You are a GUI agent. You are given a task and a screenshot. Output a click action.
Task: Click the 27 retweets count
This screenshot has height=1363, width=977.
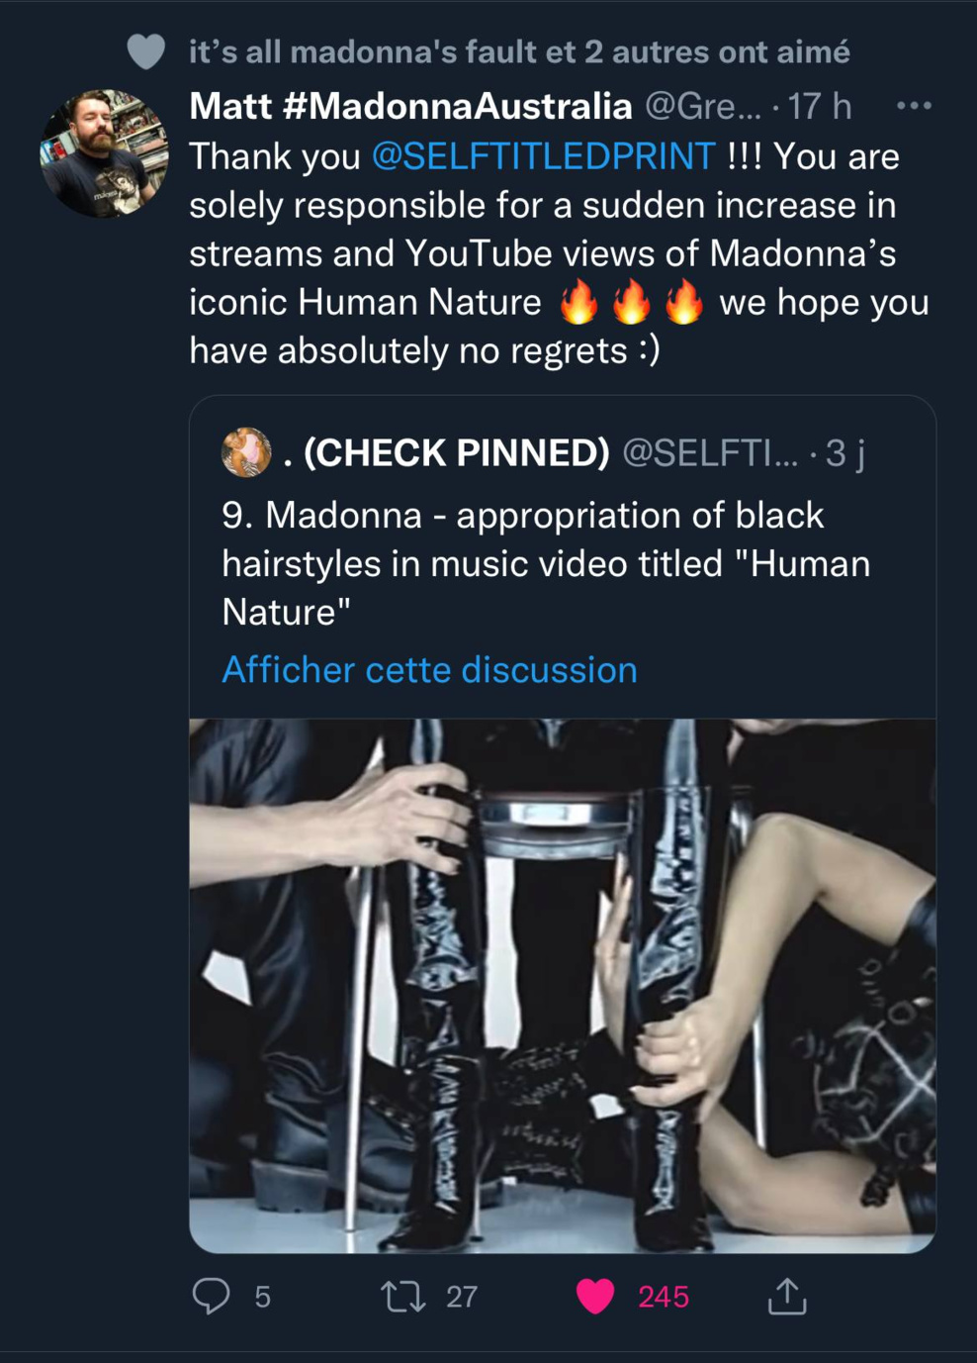point(462,1297)
